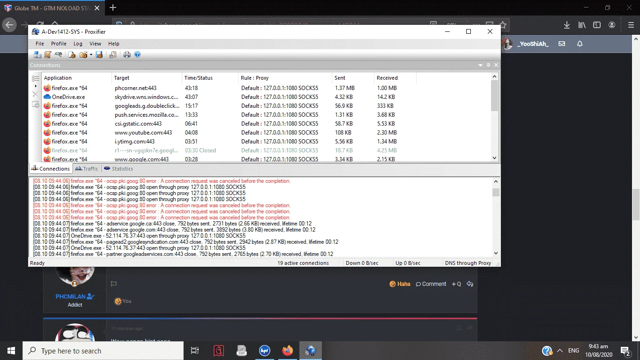Select the phcorner.net:443 connection row

[266, 88]
